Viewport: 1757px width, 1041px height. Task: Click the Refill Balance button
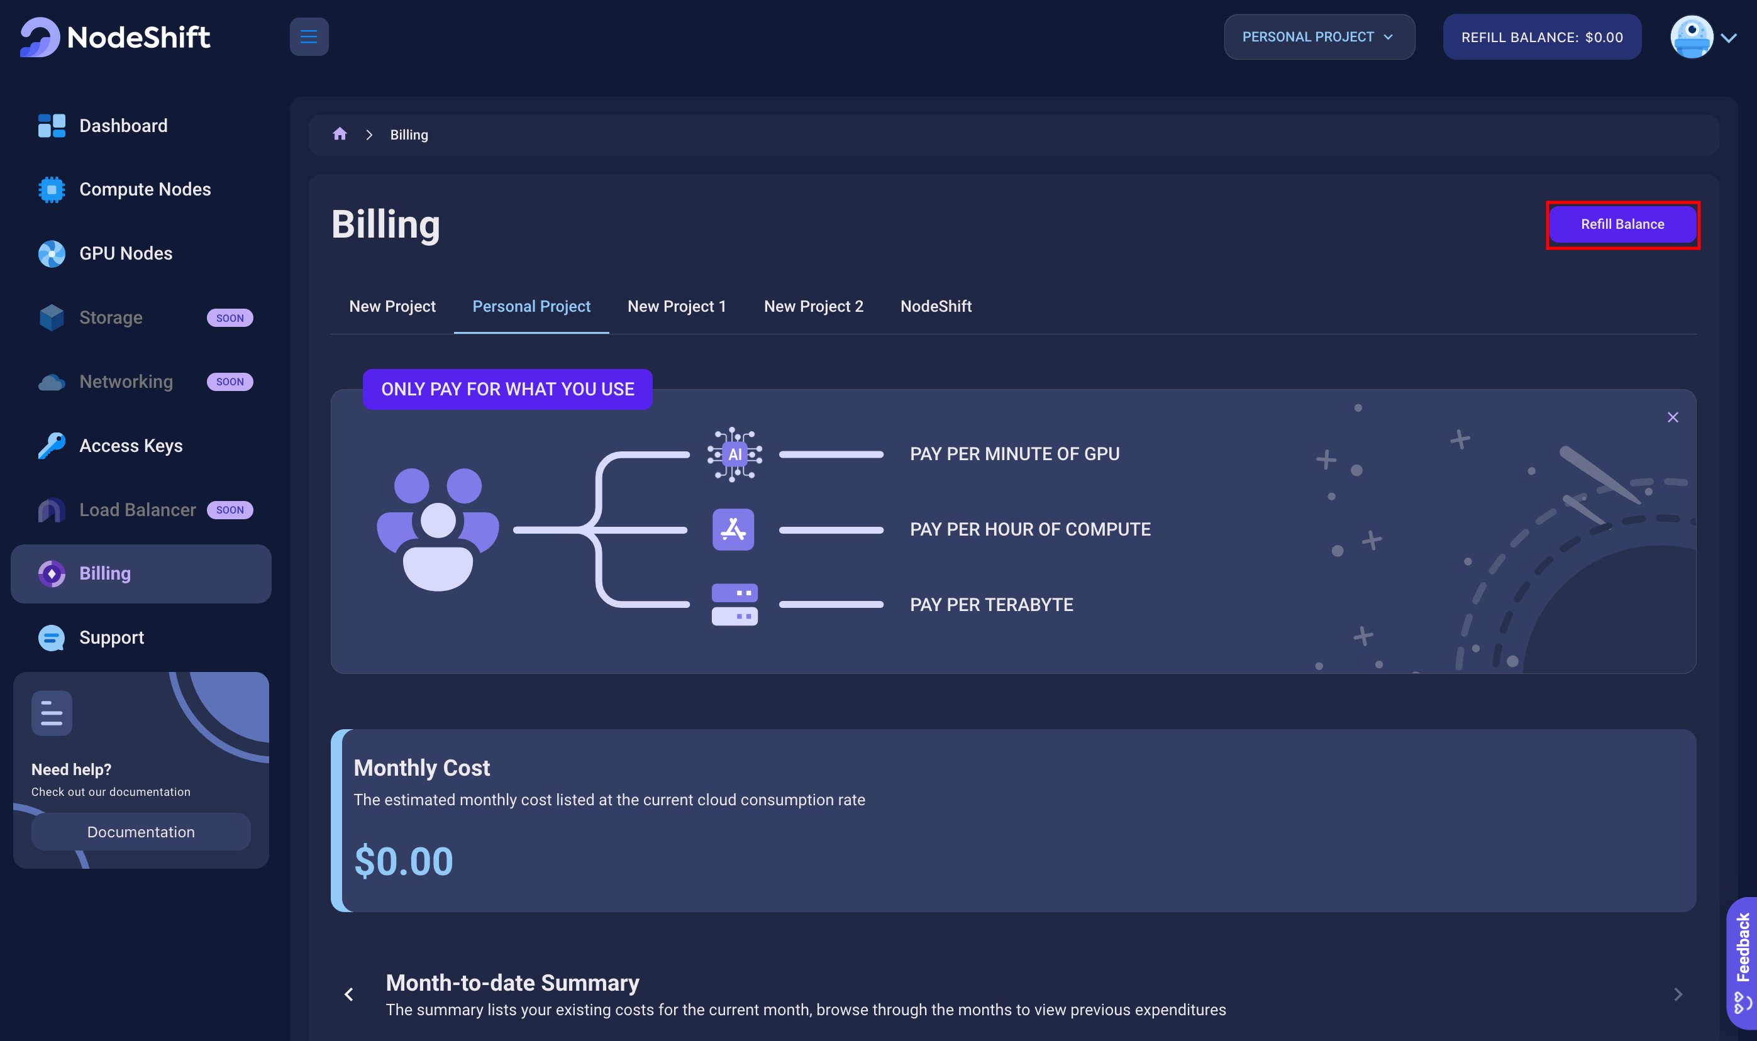click(x=1623, y=224)
